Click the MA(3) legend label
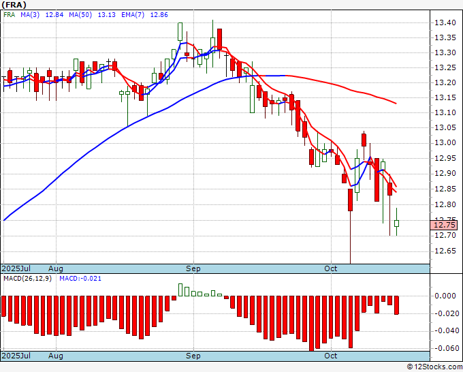Viewport: 463px width, 372px height. click(30, 15)
